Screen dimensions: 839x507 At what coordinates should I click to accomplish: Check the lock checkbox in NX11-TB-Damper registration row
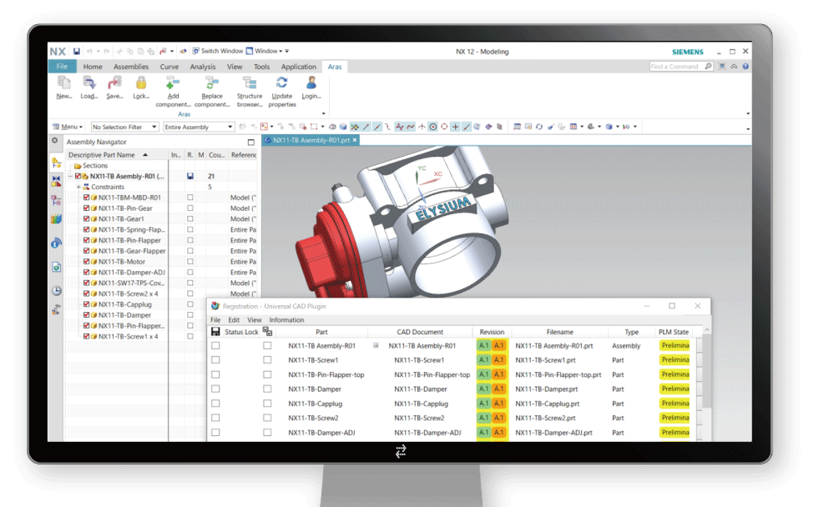(x=267, y=389)
